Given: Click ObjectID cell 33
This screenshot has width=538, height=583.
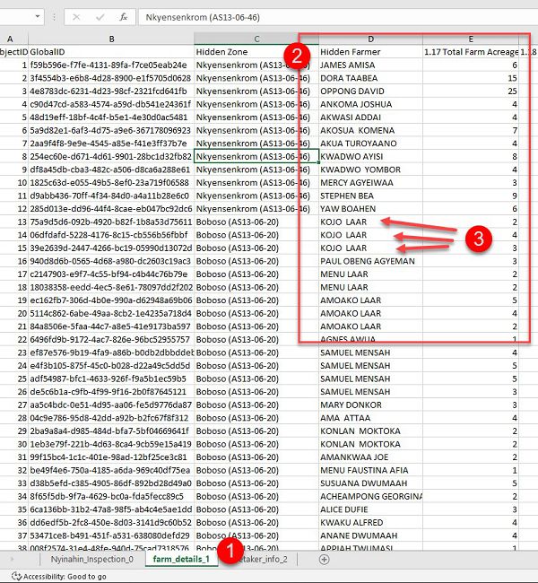Looking at the screenshot, I should pyautogui.click(x=13, y=483).
